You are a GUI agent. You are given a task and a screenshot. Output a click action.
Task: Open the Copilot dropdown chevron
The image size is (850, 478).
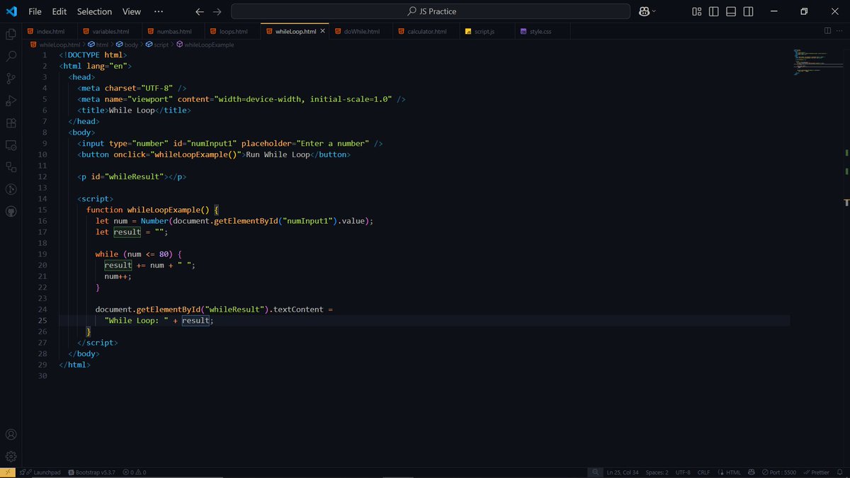point(654,11)
